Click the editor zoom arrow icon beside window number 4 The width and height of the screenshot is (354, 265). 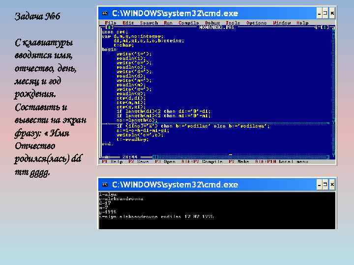(x=324, y=27)
